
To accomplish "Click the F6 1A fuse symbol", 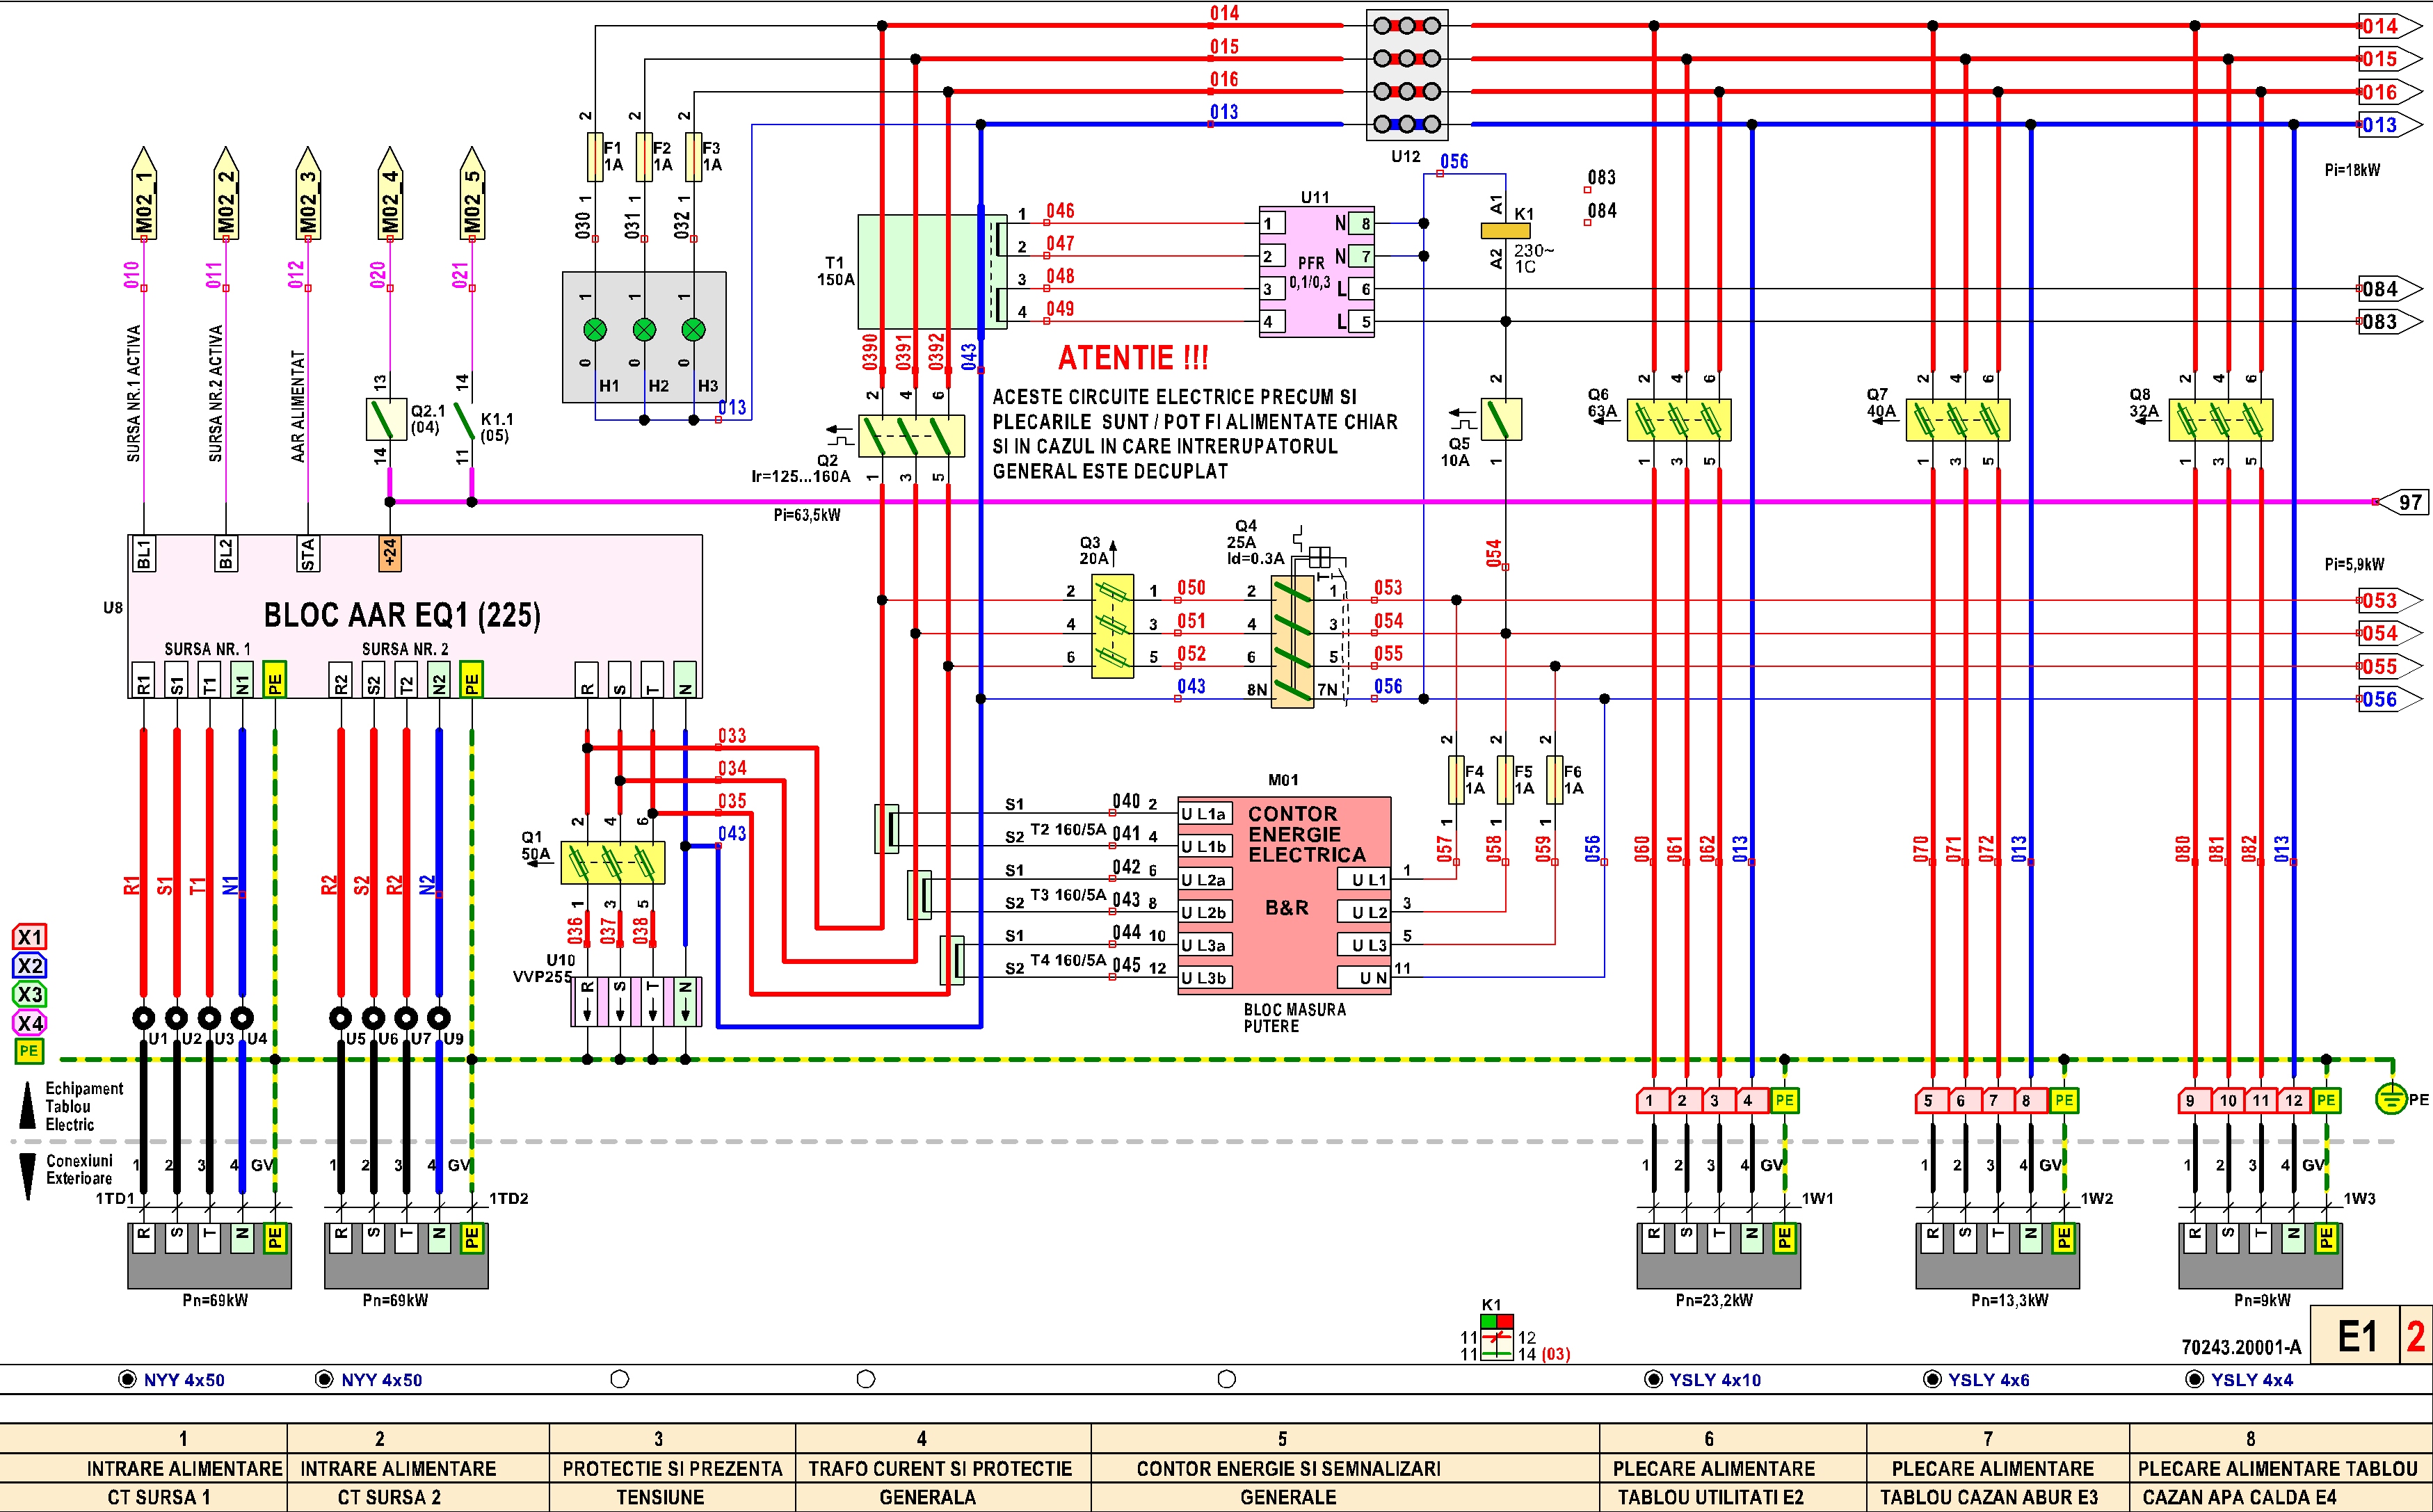I will pyautogui.click(x=1554, y=780).
